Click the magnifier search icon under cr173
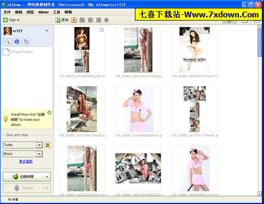The height and width of the screenshot is (204, 264). pyautogui.click(x=7, y=42)
